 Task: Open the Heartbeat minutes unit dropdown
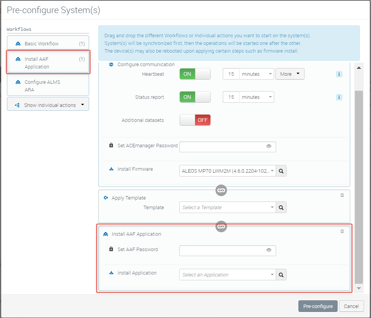(x=257, y=74)
